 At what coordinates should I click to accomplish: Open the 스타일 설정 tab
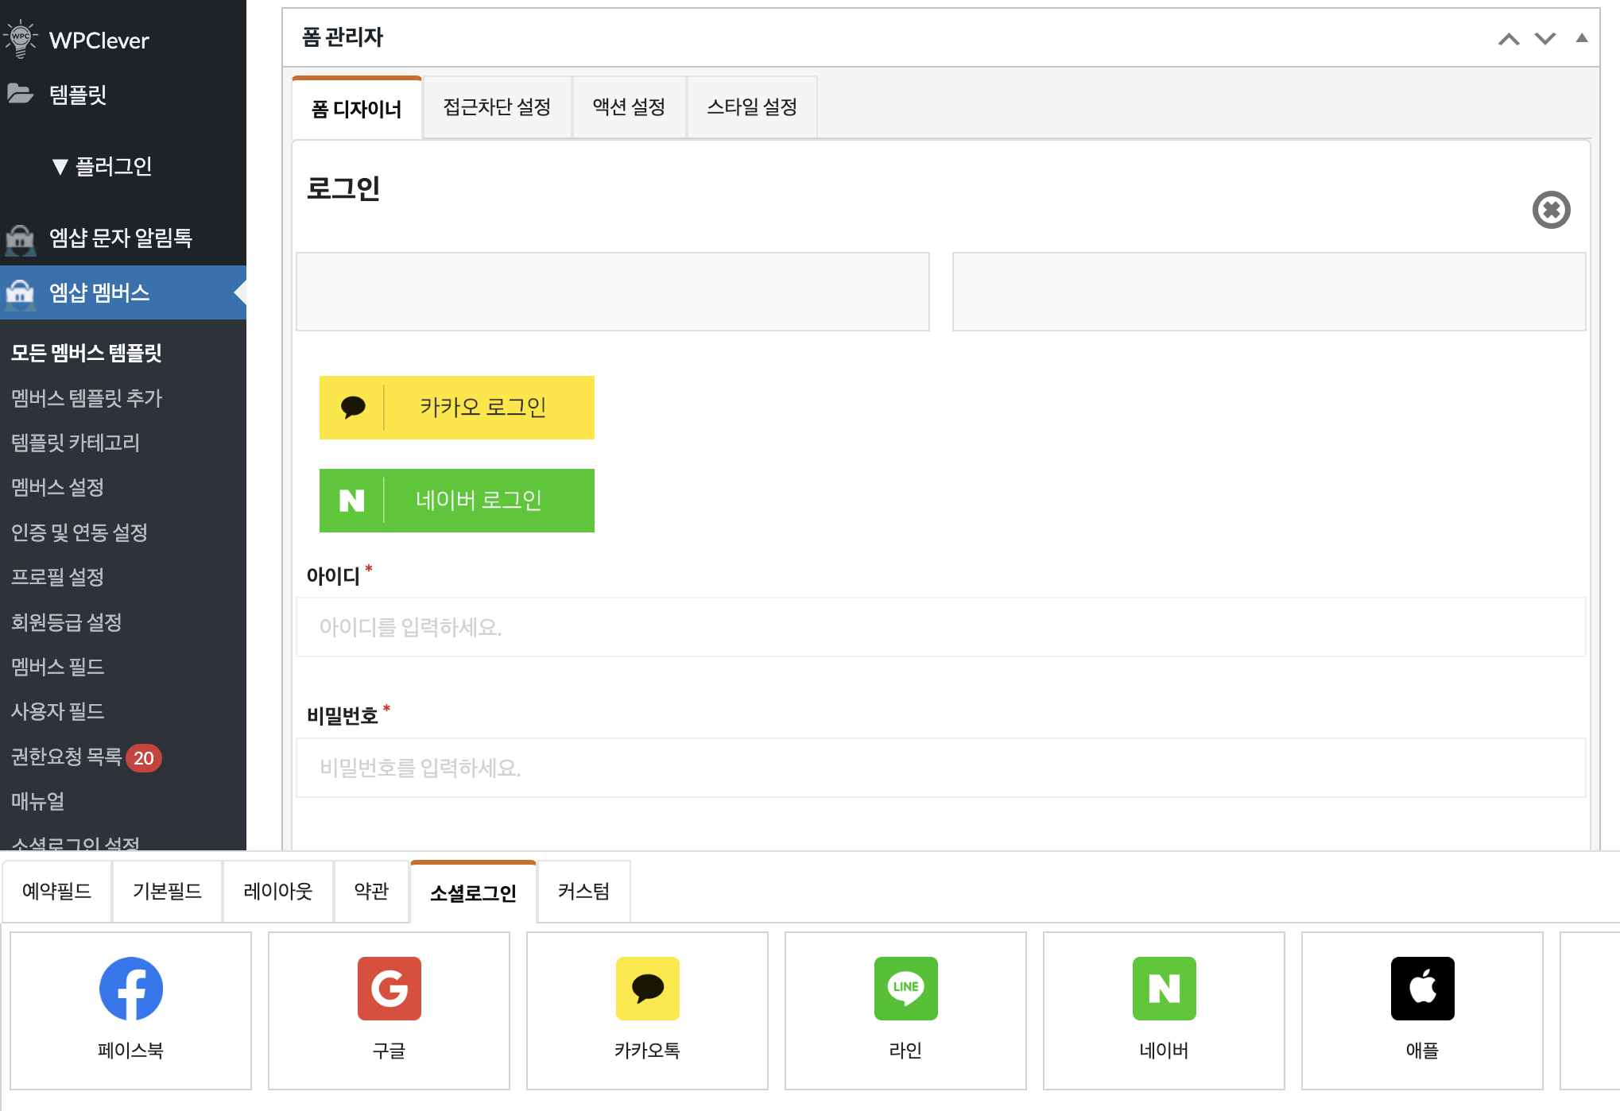point(752,107)
